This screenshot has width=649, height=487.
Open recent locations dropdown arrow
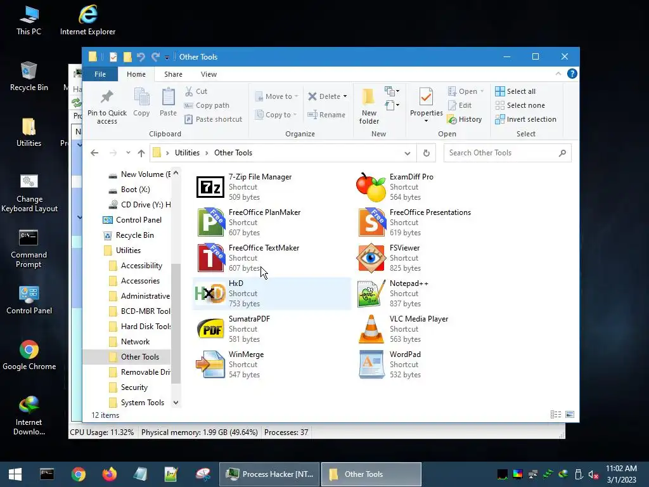[x=128, y=153]
